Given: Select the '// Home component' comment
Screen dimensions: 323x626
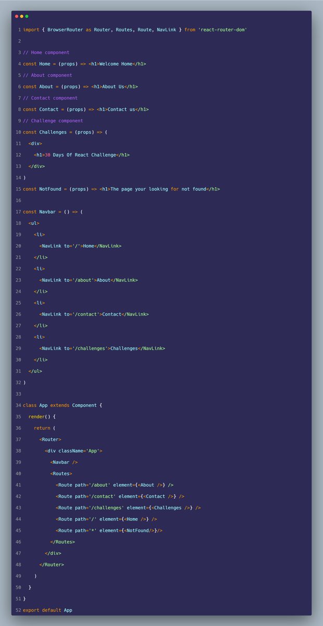Looking at the screenshot, I should click(x=46, y=53).
